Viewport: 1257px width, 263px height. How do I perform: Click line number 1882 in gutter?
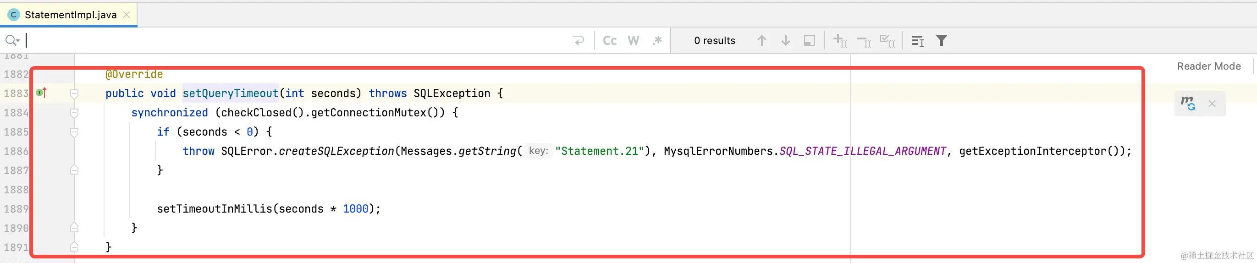pos(16,74)
